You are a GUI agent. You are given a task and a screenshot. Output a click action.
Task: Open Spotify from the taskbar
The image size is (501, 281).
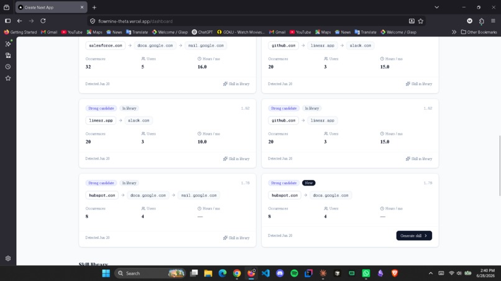click(x=294, y=274)
